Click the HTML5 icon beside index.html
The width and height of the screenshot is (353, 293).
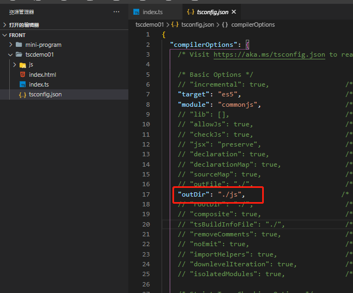(x=23, y=75)
